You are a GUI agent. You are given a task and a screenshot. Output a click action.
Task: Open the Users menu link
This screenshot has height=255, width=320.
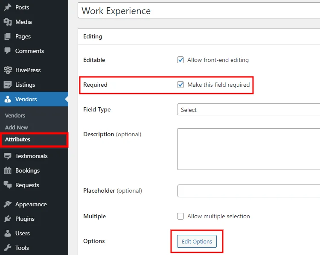coord(23,233)
